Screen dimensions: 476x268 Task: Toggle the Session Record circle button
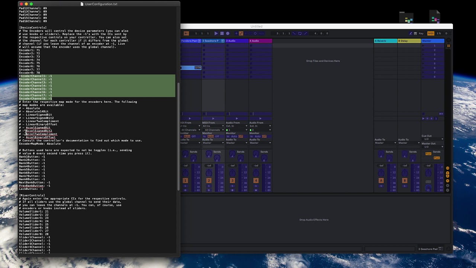(x=255, y=33)
